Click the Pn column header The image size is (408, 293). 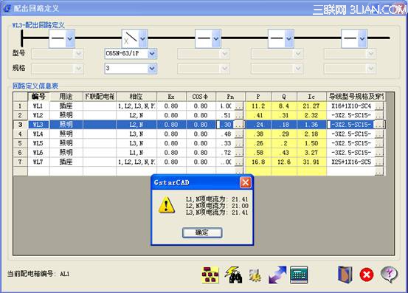[230, 97]
